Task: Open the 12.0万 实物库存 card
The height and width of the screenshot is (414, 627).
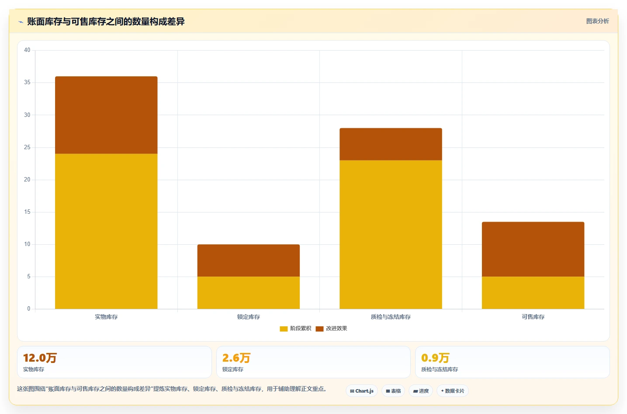Action: (x=114, y=362)
